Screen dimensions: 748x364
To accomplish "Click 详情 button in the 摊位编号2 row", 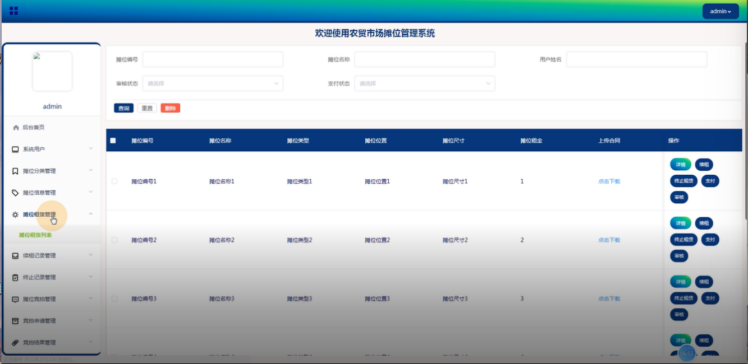I will (681, 223).
